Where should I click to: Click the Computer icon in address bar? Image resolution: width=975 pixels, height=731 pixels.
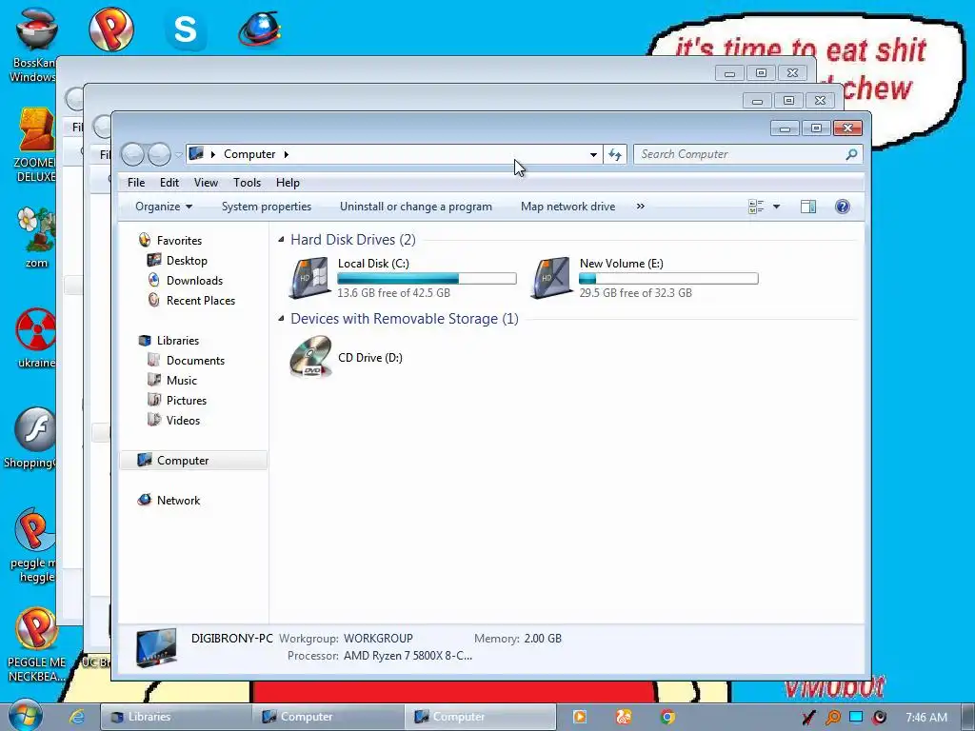tap(196, 153)
